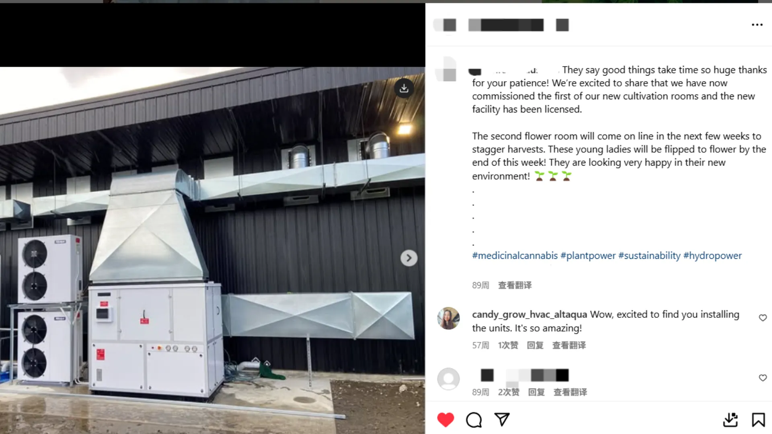This screenshot has height=434, width=772.
Task: Click the download icon beside bookmark
Action: click(730, 420)
